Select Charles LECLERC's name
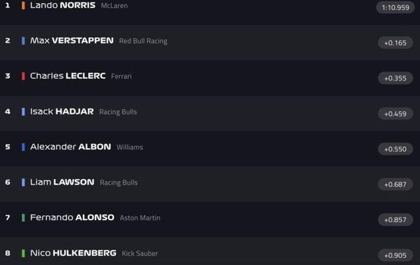The image size is (420, 265). 68,76
